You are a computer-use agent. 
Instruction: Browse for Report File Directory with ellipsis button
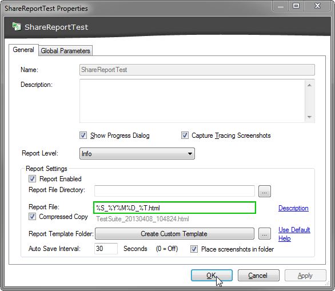tap(265, 191)
